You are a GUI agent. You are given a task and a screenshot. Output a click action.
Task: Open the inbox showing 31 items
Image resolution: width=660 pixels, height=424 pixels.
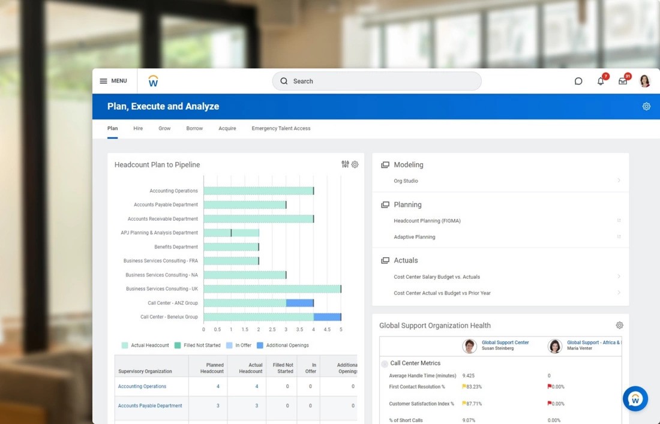622,80
